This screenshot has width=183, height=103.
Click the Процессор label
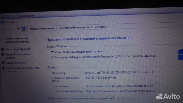(x=59, y=73)
